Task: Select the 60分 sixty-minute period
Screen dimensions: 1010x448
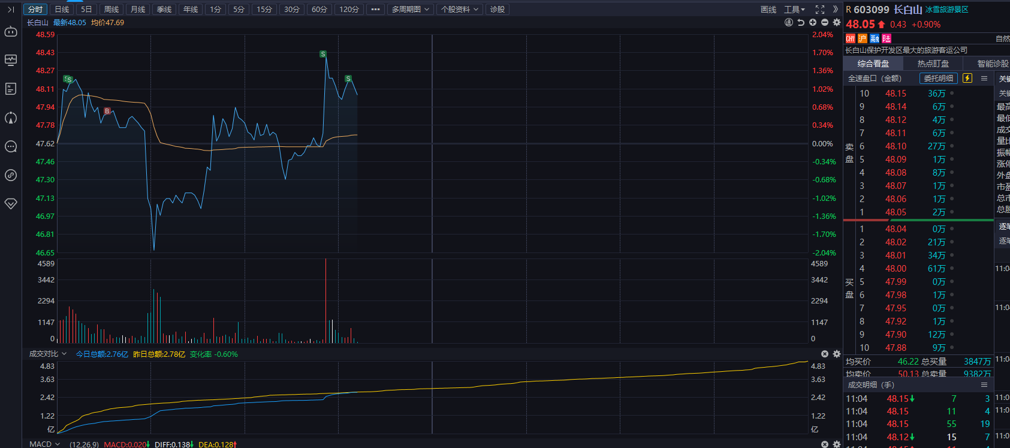Action: [x=319, y=10]
